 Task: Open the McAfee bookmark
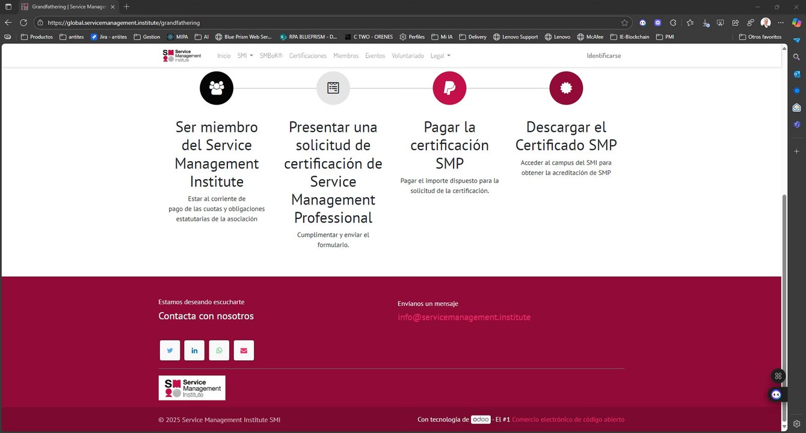tap(590, 37)
